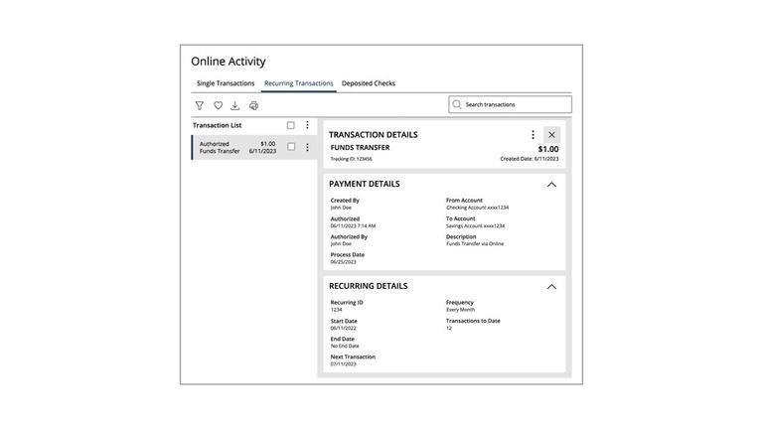Open kebab menu on Funds Transfer row
Image resolution: width=763 pixels, height=429 pixels.
(x=307, y=147)
